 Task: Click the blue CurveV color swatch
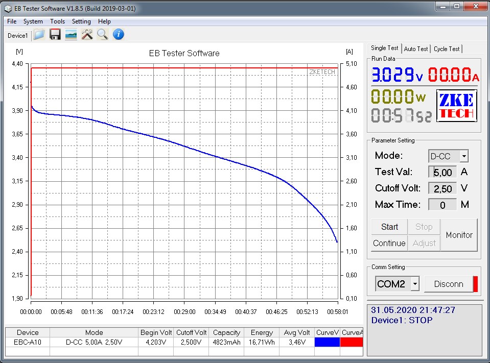point(327,342)
